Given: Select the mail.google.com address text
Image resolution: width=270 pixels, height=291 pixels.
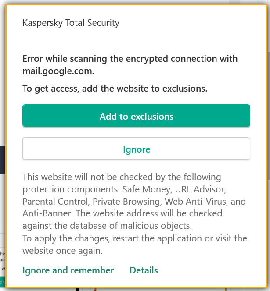Looking at the screenshot, I should click(x=58, y=71).
